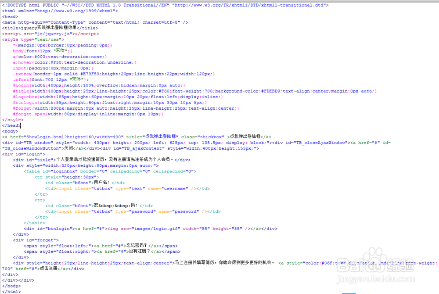Click the .txtbox border CSS rule
Viewport: 439px width, 294px height.
click(114, 74)
